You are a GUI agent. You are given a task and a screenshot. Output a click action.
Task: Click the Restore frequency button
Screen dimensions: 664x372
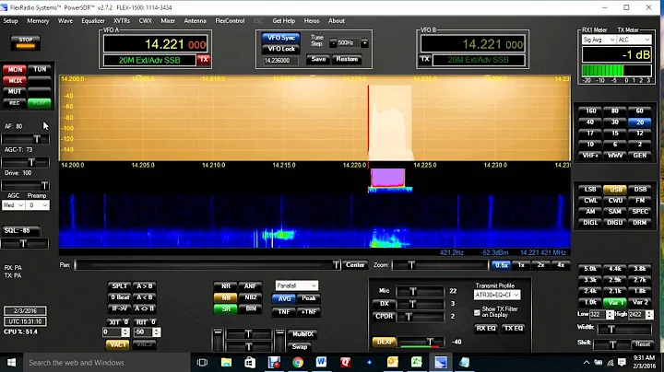tap(347, 59)
